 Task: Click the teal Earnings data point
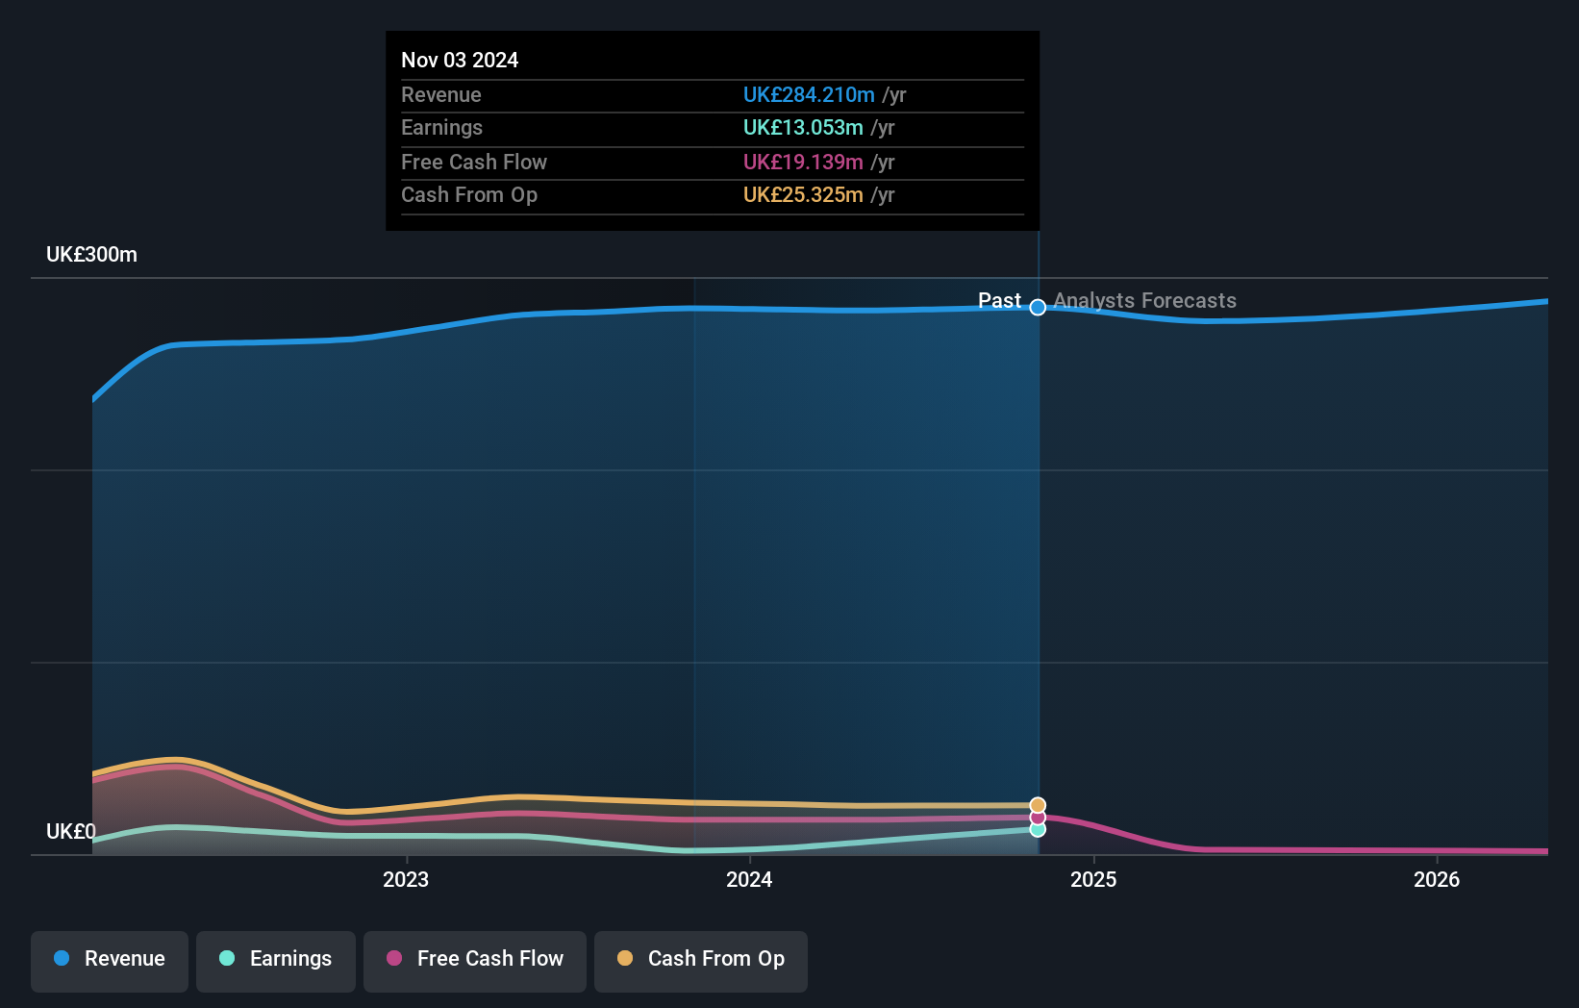(x=1038, y=829)
